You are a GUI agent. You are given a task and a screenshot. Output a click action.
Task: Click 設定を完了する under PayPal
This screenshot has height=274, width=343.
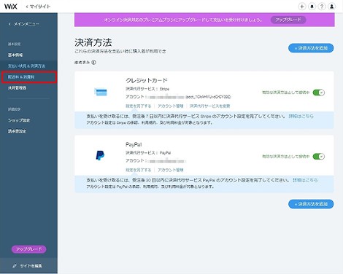click(139, 170)
